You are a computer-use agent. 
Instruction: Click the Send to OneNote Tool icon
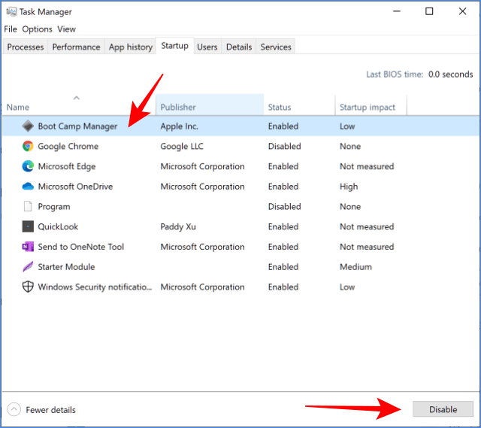tap(28, 247)
